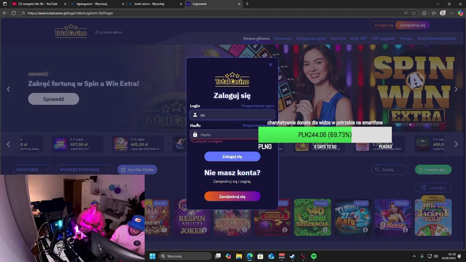Open the Kasyno na żywo menu item
The image size is (466, 262).
311,39
